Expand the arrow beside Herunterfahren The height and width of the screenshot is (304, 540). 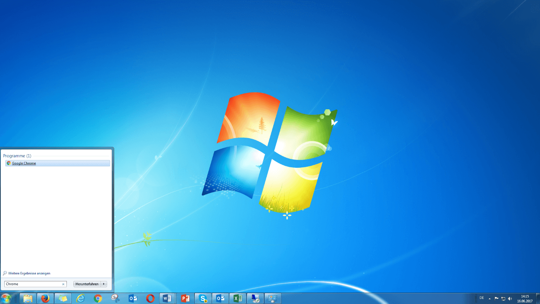[104, 284]
